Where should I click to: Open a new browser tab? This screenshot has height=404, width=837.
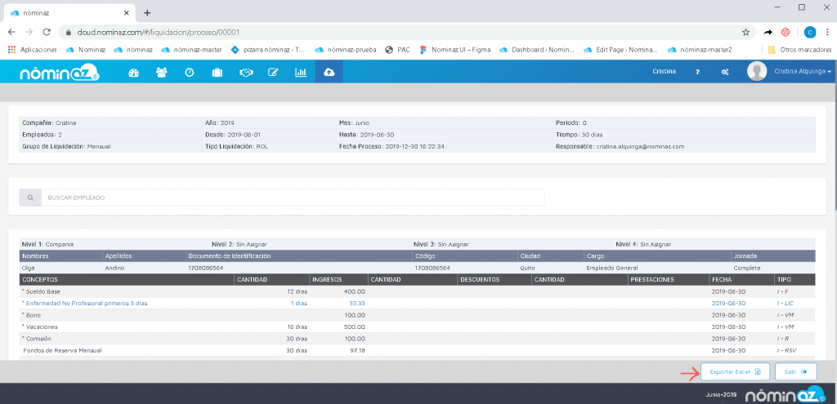(x=147, y=13)
